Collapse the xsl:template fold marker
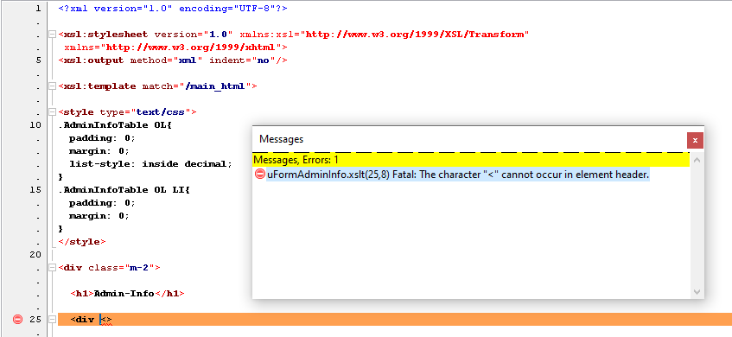Image resolution: width=732 pixels, height=337 pixels. (x=52, y=86)
